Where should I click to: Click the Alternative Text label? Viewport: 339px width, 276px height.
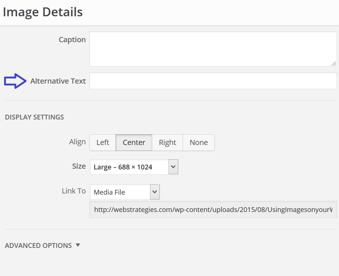(x=58, y=81)
